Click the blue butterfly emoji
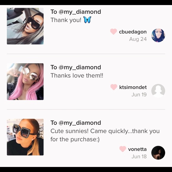 (87, 20)
